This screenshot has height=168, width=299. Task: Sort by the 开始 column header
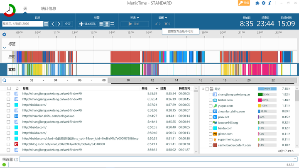[x=145, y=88]
